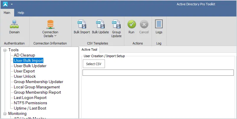Click the CSV file path input field
This screenshot has width=237, height=119.
(x=158, y=73)
